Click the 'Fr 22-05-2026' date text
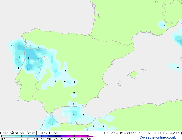This screenshot has width=182, height=140. [120, 133]
